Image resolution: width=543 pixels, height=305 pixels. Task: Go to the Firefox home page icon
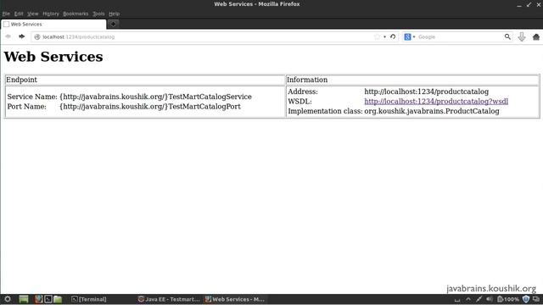(535, 36)
